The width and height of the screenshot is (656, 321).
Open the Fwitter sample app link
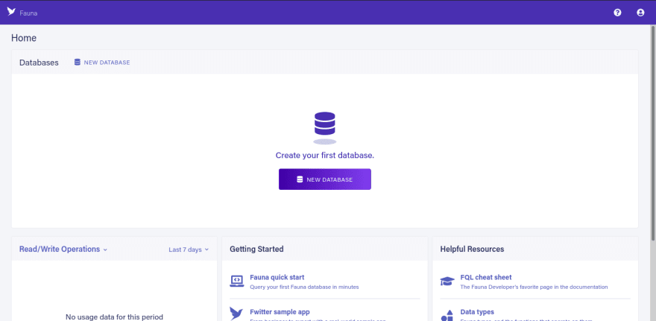280,312
